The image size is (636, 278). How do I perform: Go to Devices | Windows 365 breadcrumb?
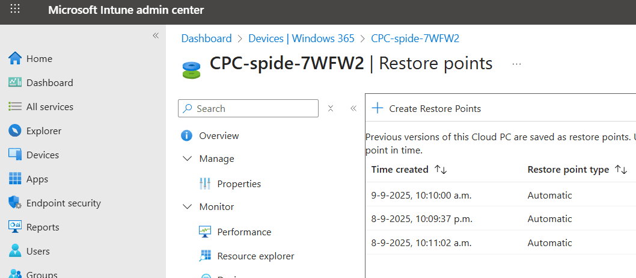coord(301,39)
